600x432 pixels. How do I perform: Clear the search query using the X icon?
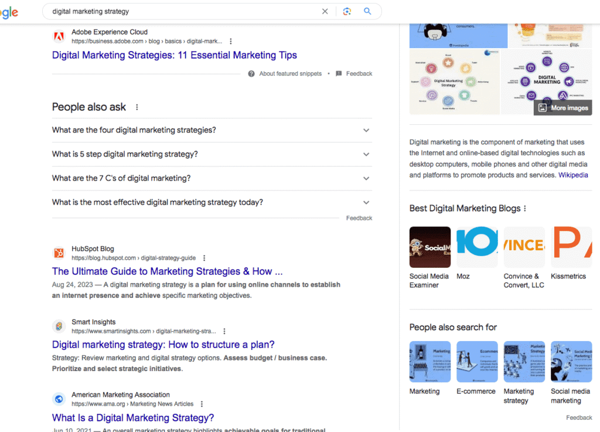[x=325, y=11]
